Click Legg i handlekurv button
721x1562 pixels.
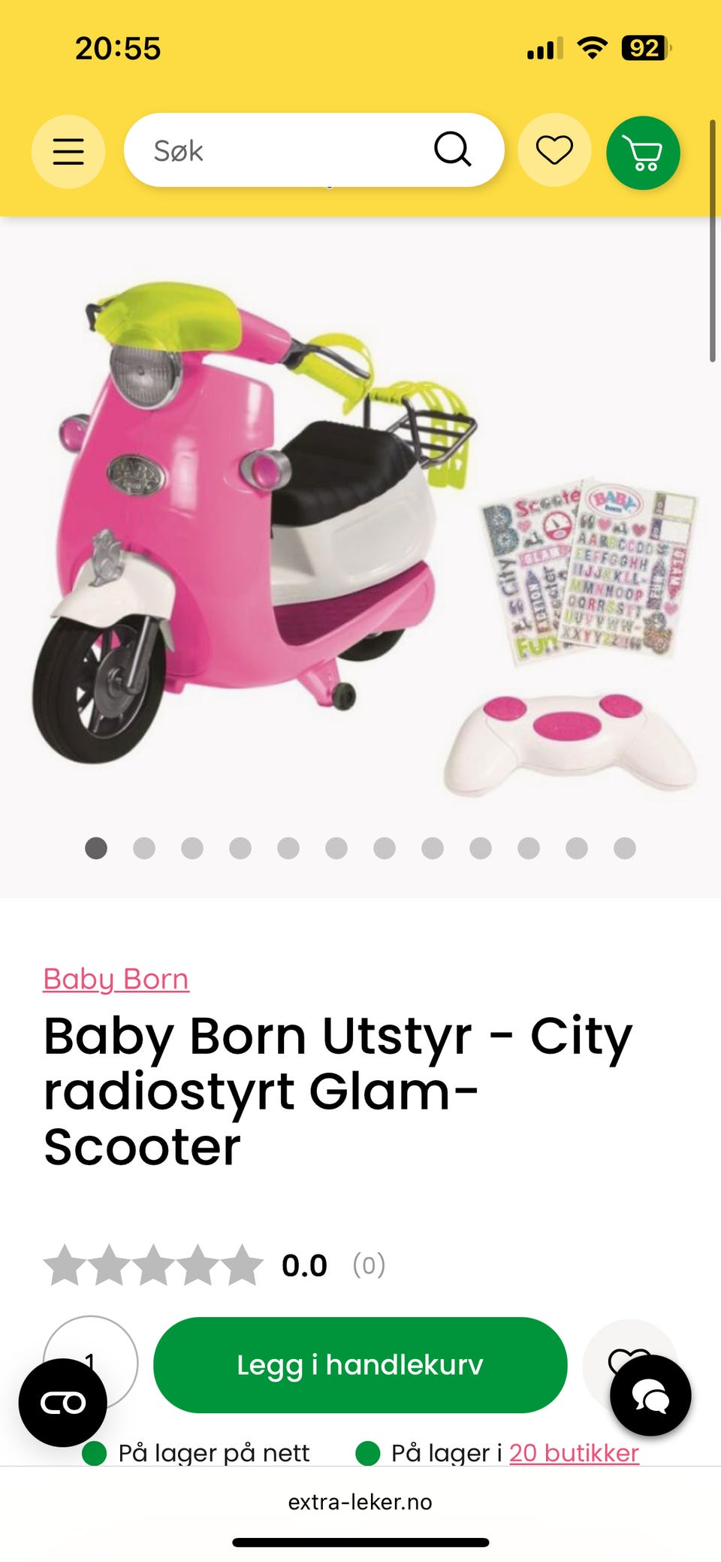tap(360, 1365)
